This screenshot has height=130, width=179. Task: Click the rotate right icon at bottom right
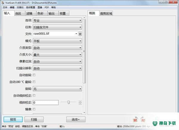(x=143, y=119)
